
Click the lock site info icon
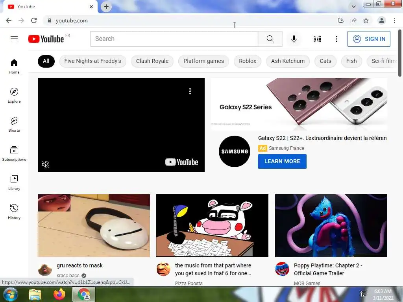coord(50,20)
